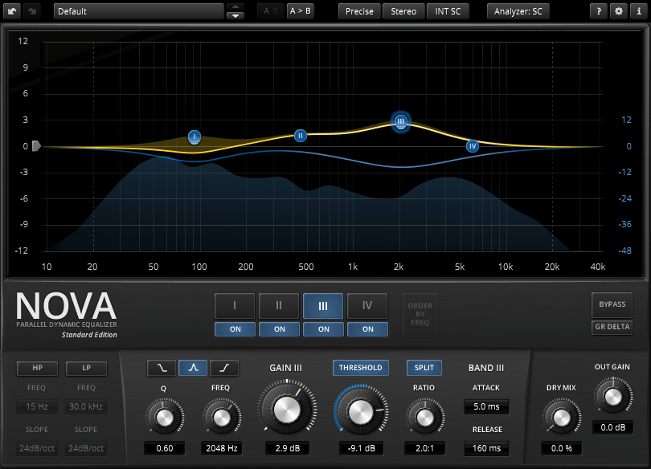Click the 2.9 dB gain field
Viewport: 651px width, 469px height.
point(287,448)
